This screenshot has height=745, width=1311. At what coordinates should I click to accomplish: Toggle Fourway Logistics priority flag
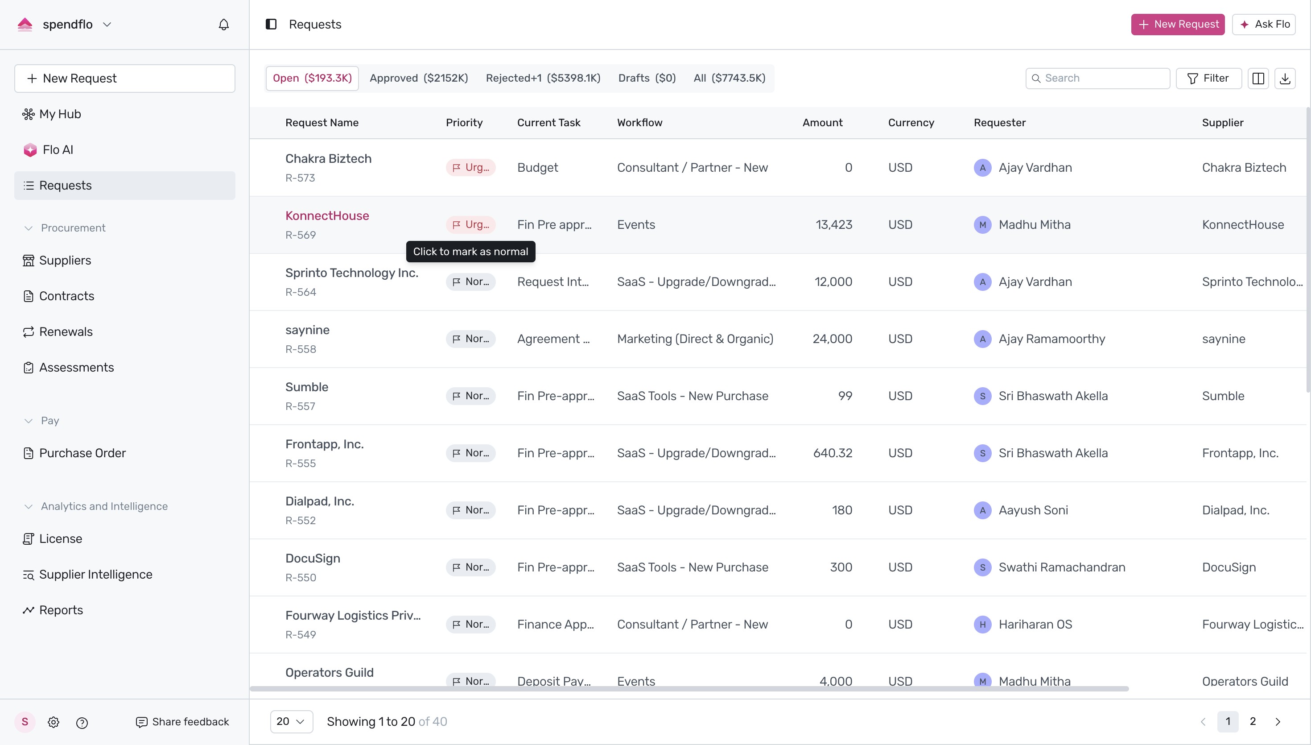coord(470,624)
